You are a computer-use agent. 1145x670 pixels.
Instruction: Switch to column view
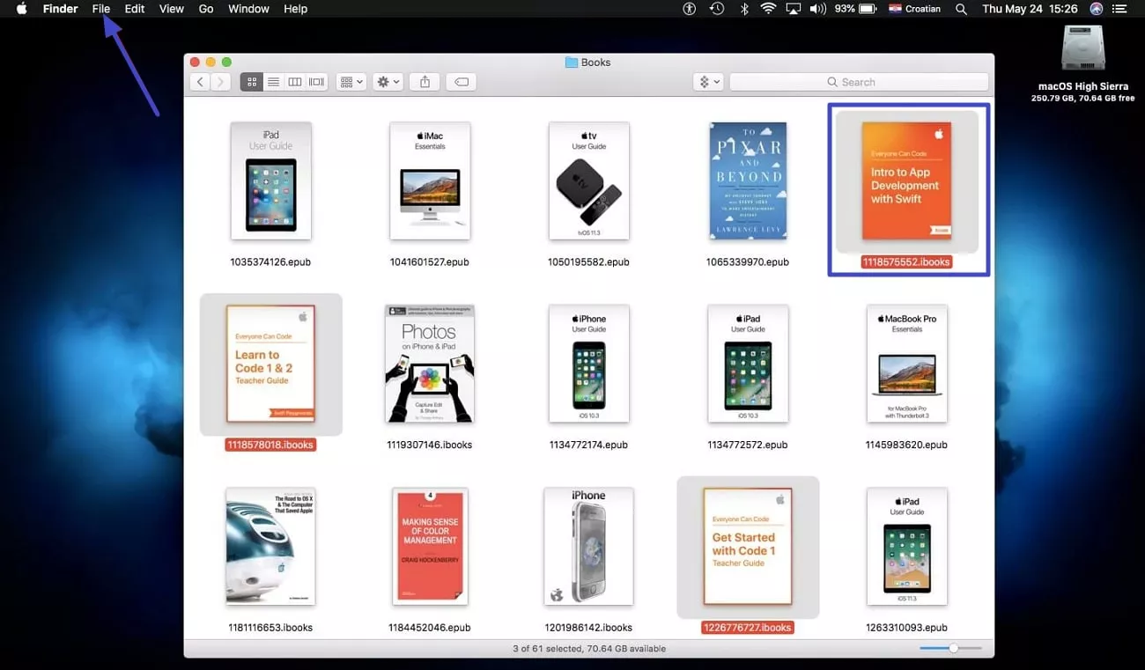tap(296, 81)
